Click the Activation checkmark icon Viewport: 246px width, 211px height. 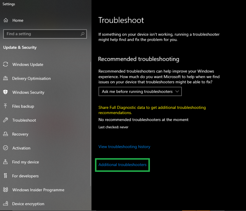[5, 148]
